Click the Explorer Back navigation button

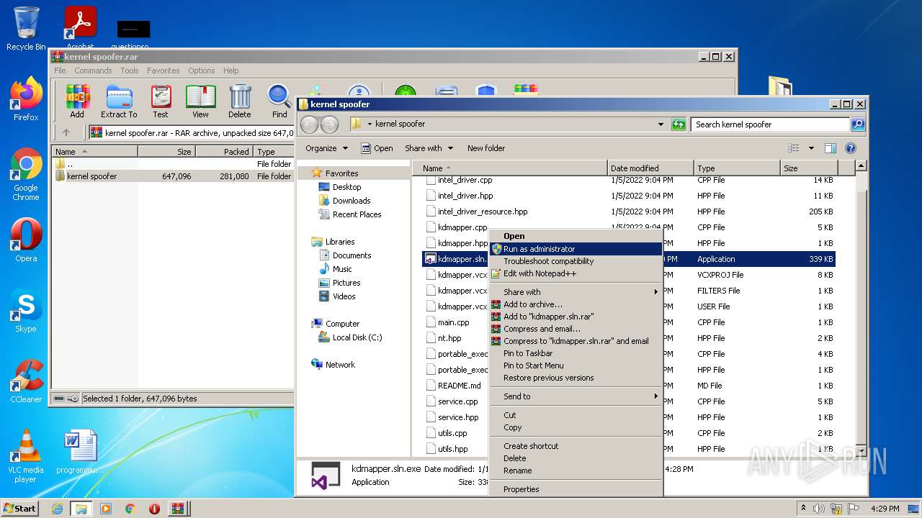(x=309, y=124)
